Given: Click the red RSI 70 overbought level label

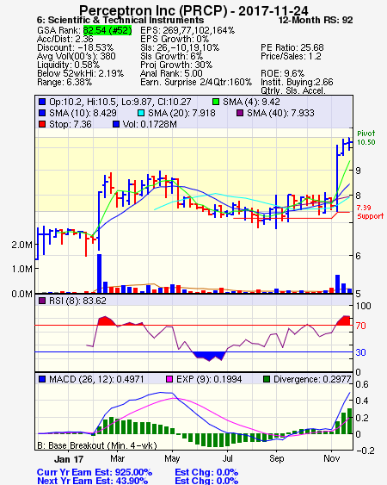Looking at the screenshot, I should pyautogui.click(x=360, y=326).
